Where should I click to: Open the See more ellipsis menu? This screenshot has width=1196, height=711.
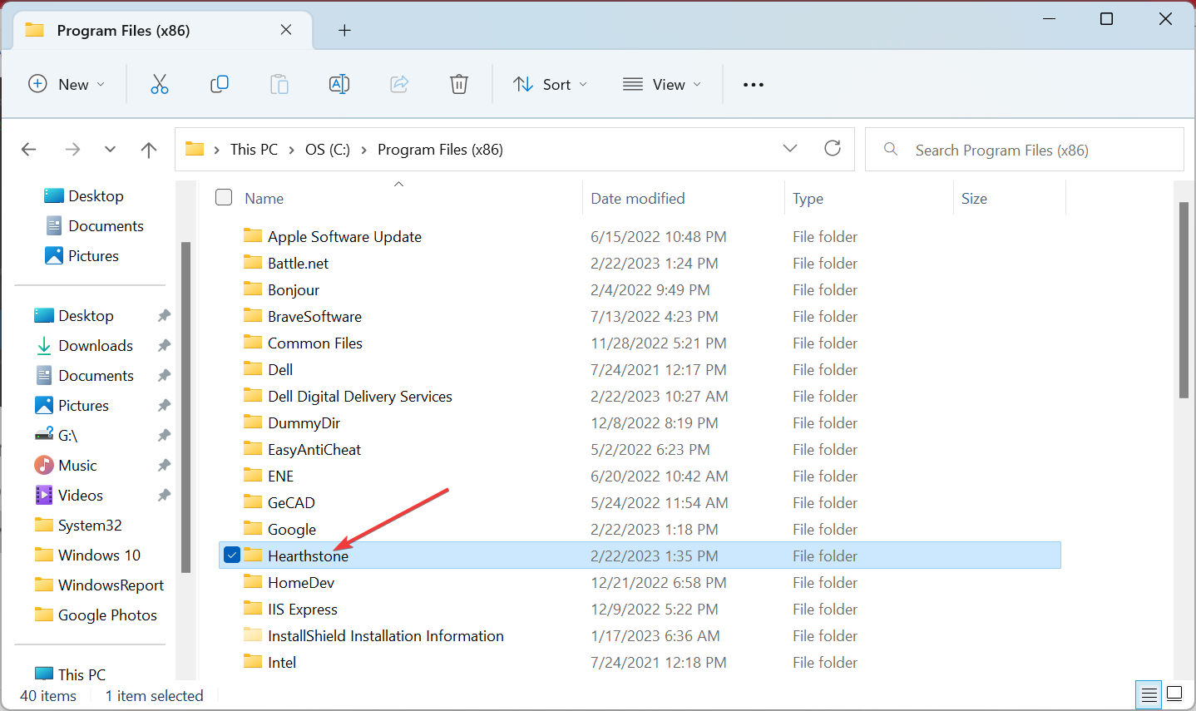pyautogui.click(x=754, y=85)
